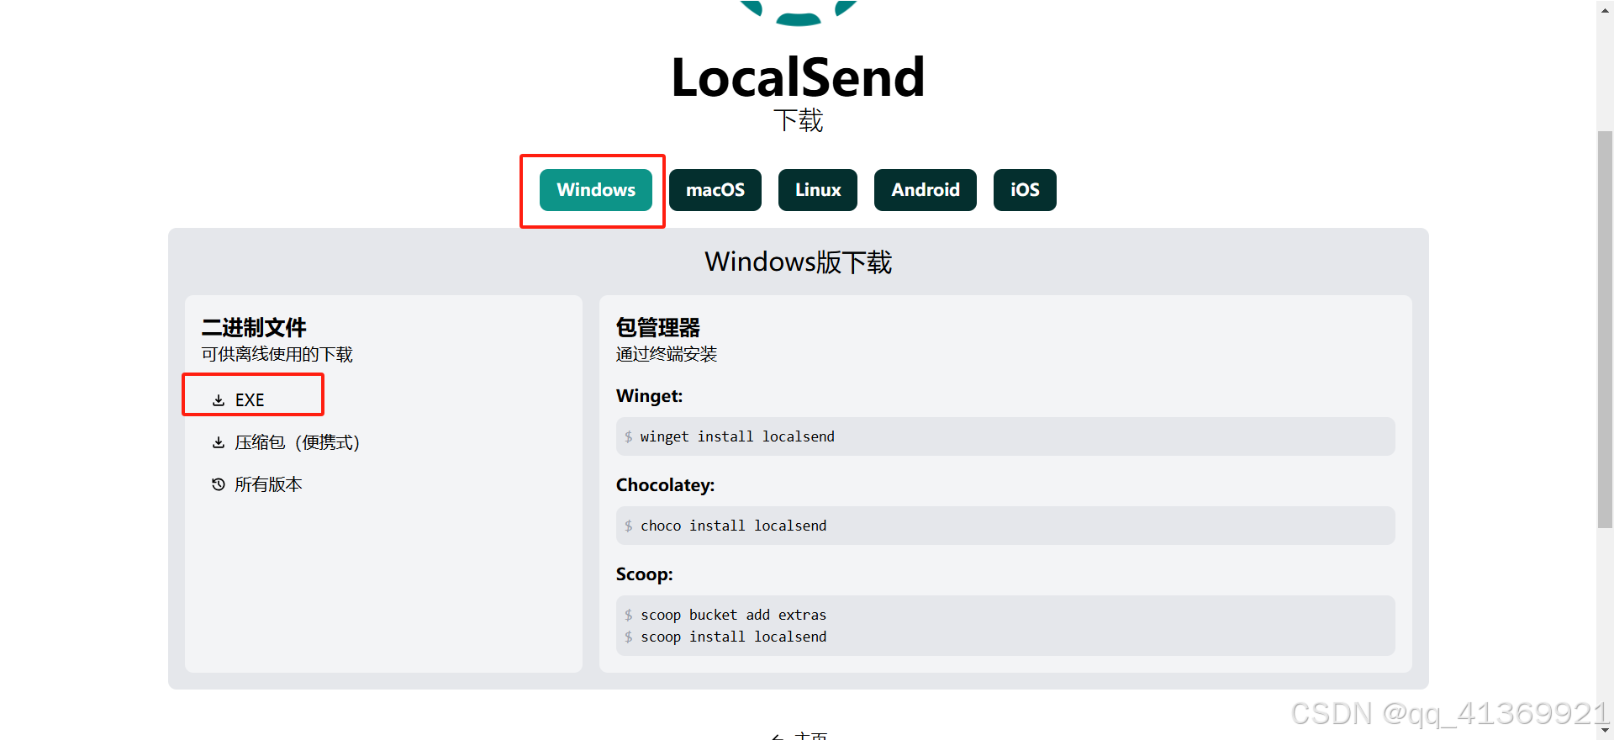Image resolution: width=1614 pixels, height=740 pixels.
Task: Click the download icon beside 压缩包
Action: 219,442
